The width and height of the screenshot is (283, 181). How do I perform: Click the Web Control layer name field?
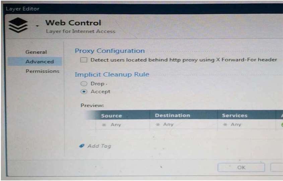[73, 23]
